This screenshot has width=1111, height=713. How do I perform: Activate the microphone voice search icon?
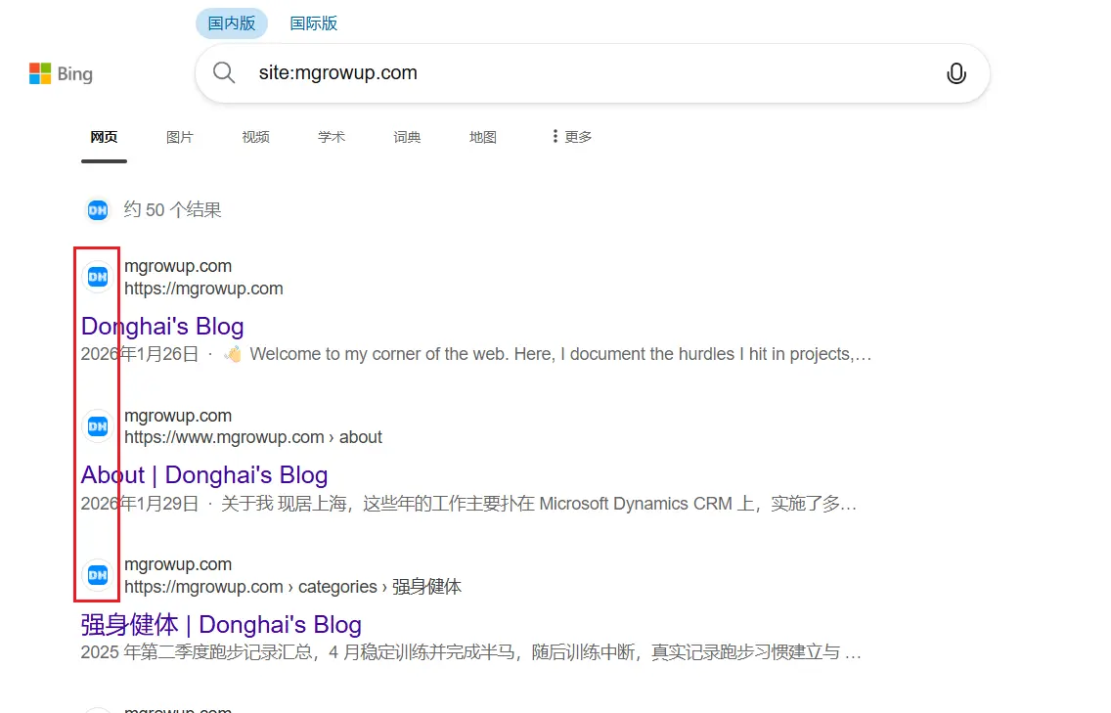tap(955, 73)
